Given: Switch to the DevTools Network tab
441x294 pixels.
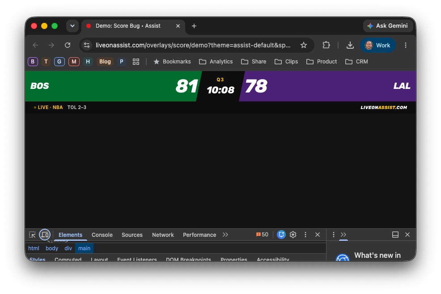Looking at the screenshot, I should coord(163,235).
